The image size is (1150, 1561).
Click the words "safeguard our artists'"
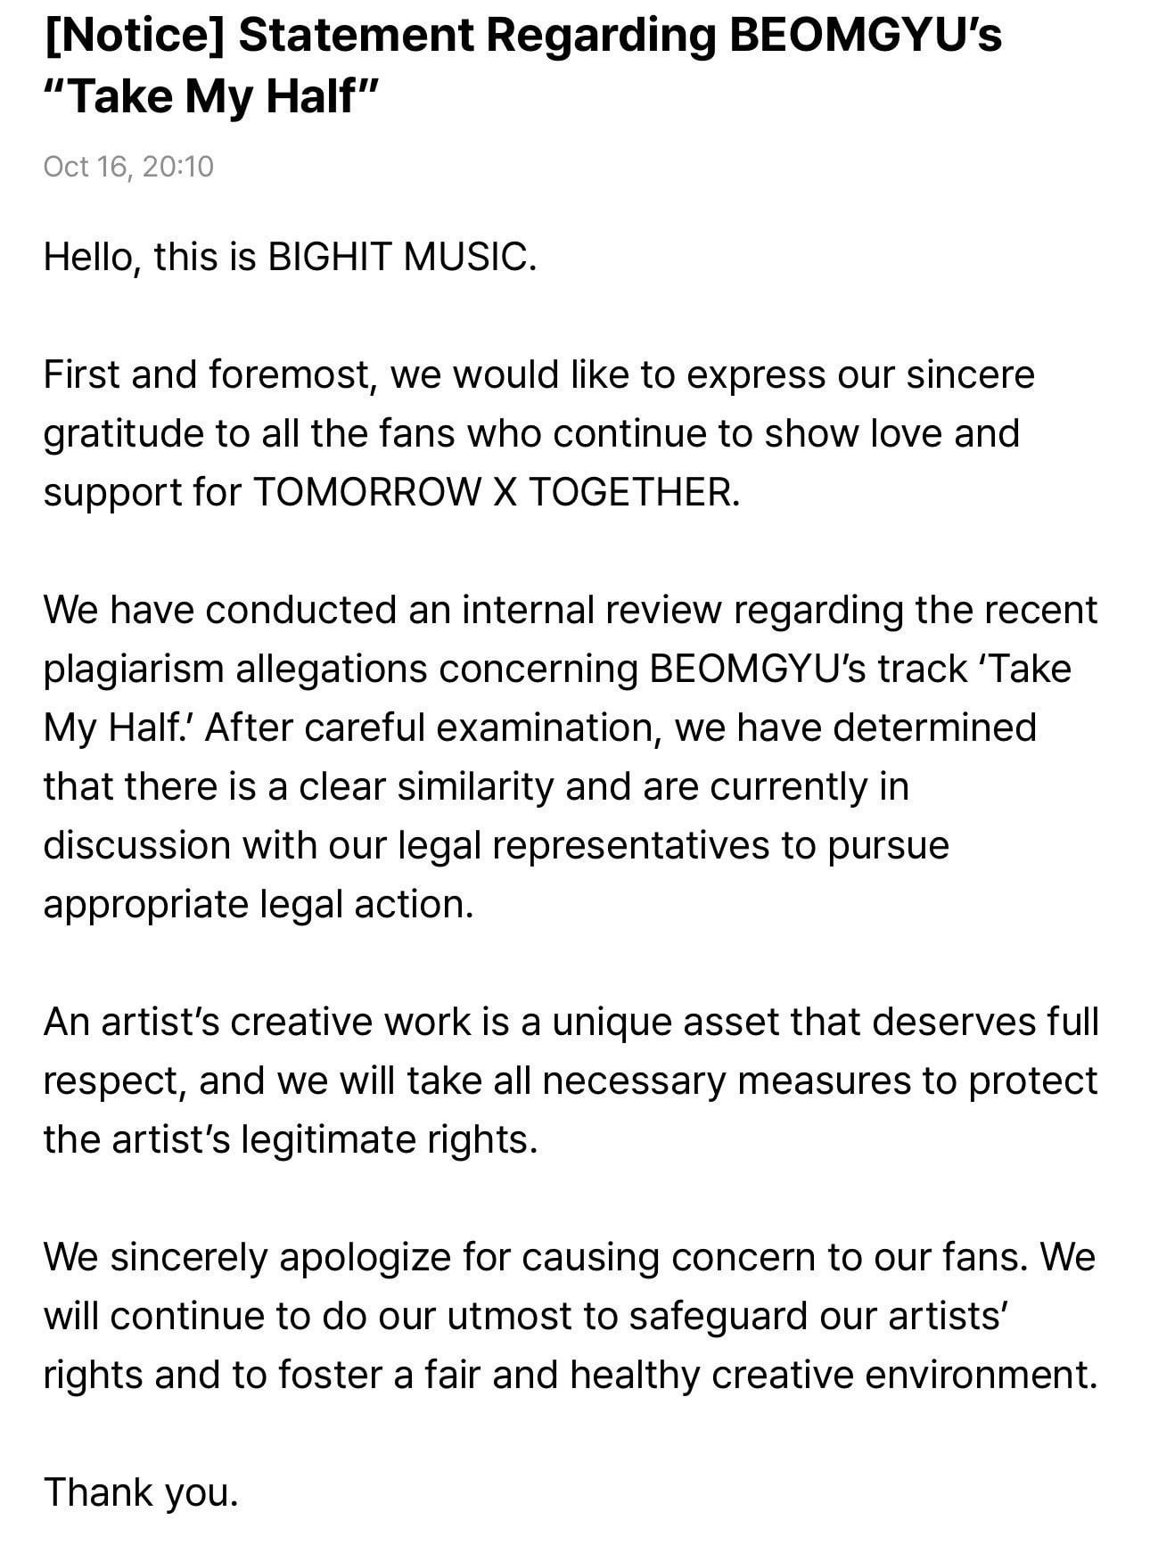[x=817, y=1316]
